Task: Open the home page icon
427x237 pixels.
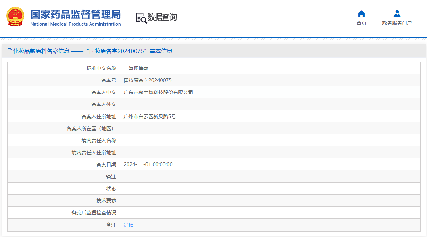Action: pyautogui.click(x=361, y=14)
